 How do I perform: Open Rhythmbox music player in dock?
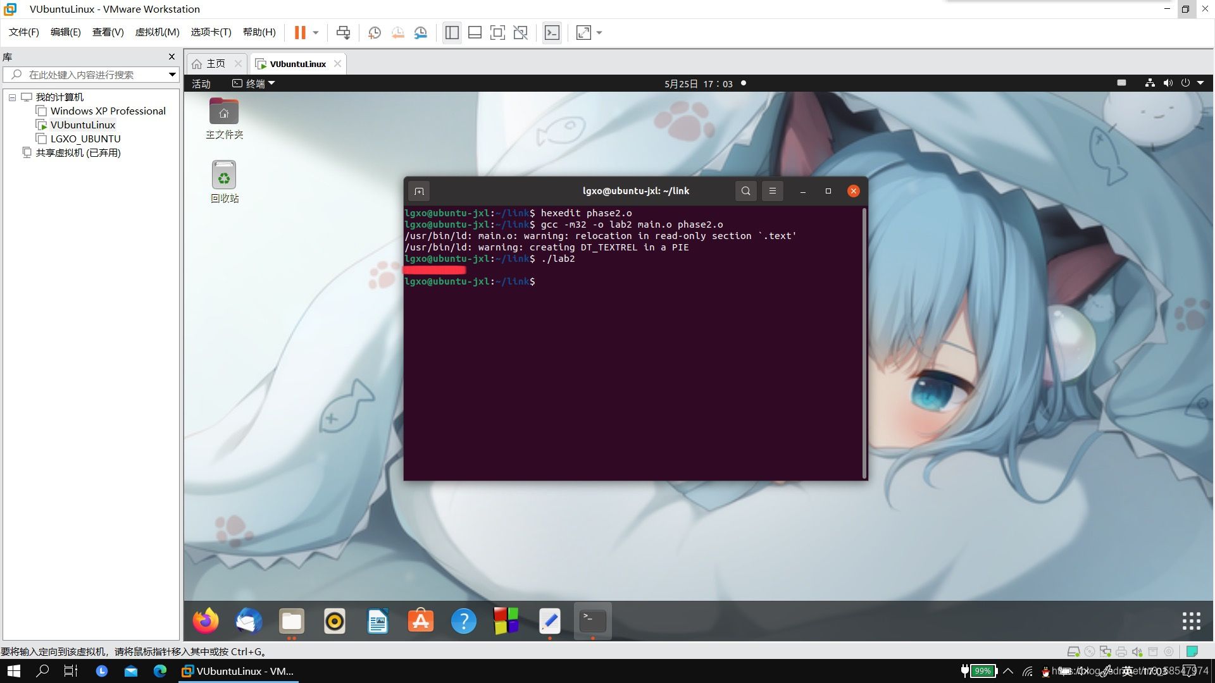click(334, 621)
